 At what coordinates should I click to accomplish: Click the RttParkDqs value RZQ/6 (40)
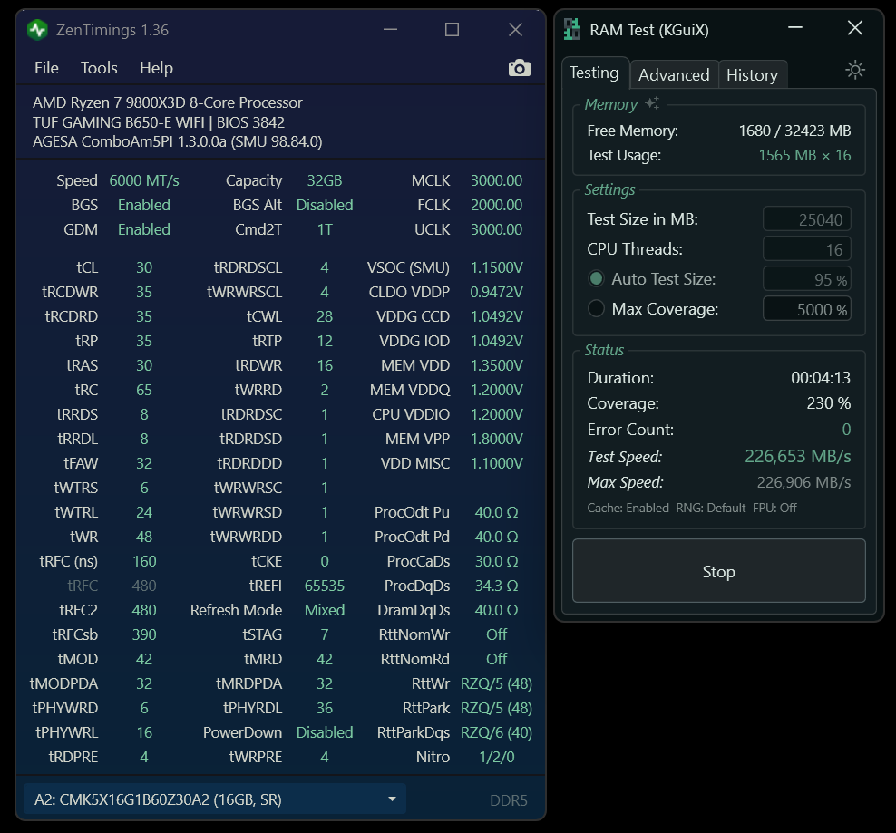[x=497, y=732]
